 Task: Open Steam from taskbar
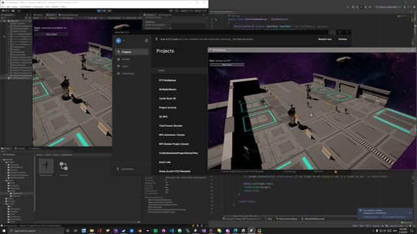point(124,231)
